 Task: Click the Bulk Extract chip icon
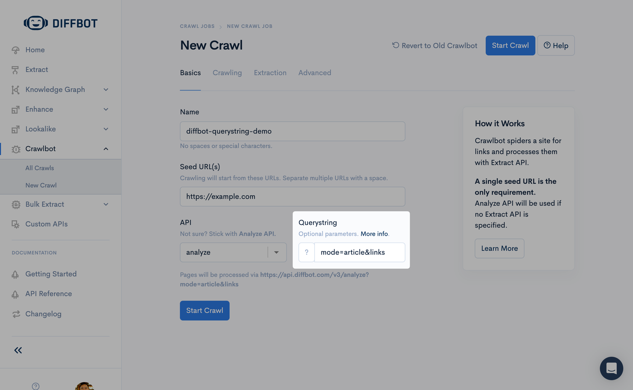pos(16,205)
